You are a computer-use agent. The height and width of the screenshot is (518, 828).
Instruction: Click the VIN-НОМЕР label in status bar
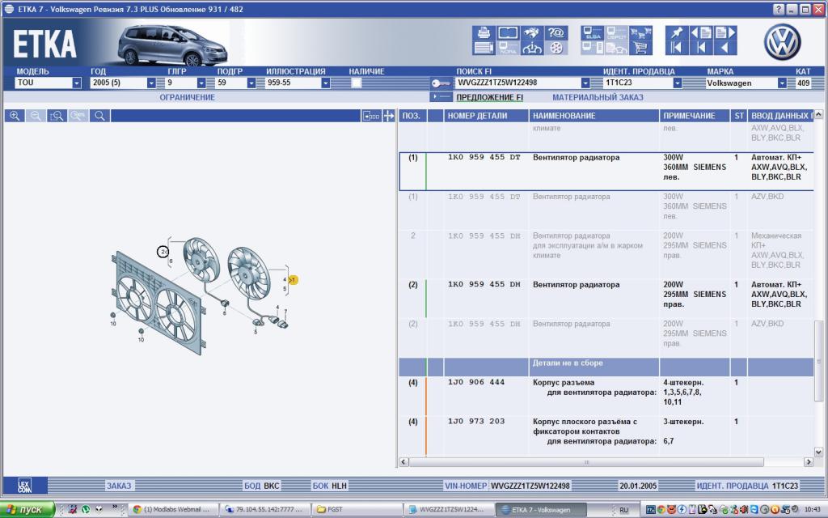(465, 486)
